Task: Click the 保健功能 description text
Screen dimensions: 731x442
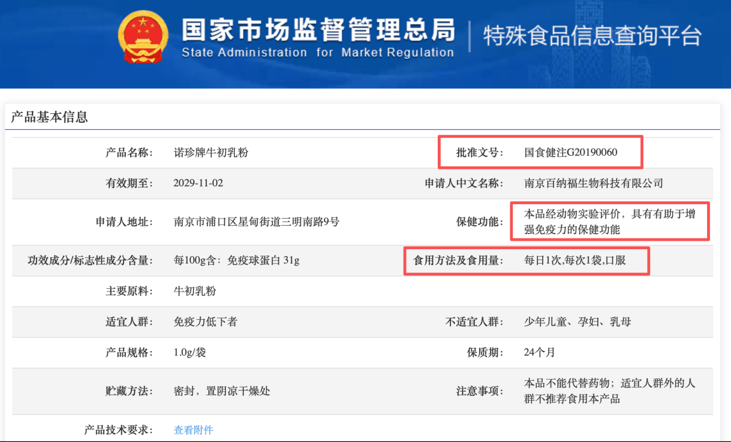Action: coord(609,222)
